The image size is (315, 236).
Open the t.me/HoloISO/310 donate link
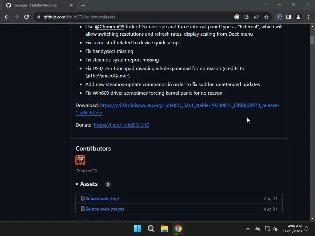121,125
